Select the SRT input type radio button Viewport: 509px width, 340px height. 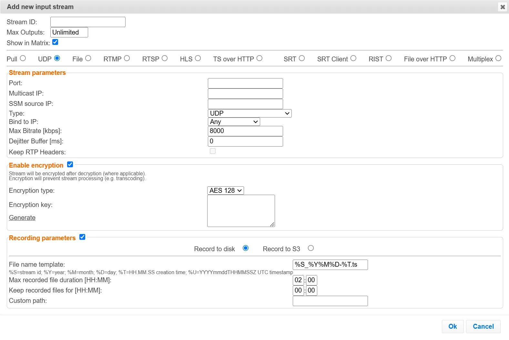click(302, 58)
